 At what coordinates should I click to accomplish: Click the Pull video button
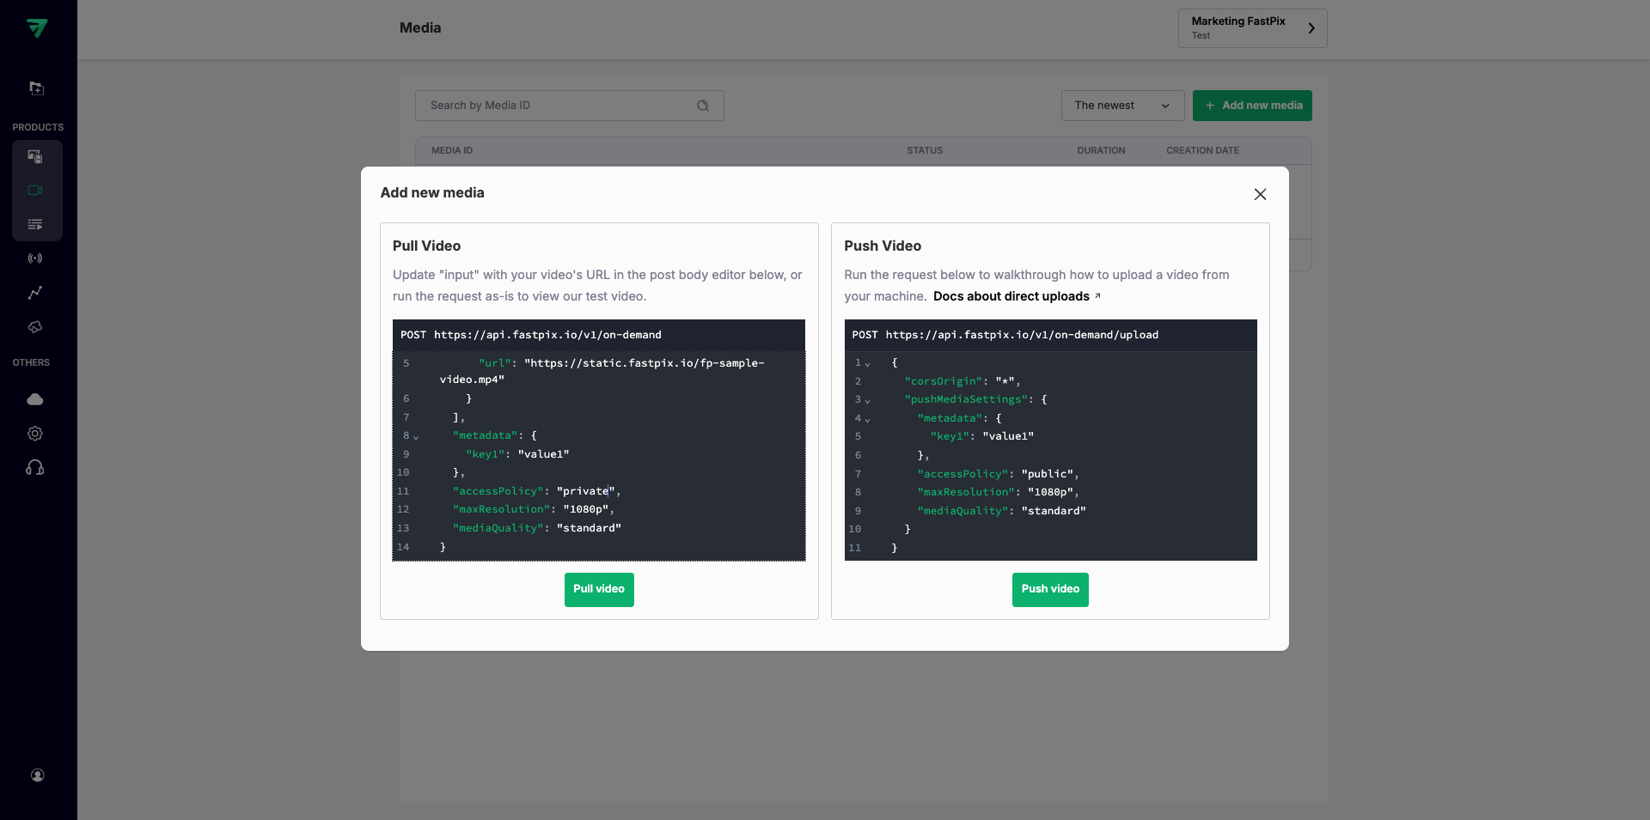point(599,590)
